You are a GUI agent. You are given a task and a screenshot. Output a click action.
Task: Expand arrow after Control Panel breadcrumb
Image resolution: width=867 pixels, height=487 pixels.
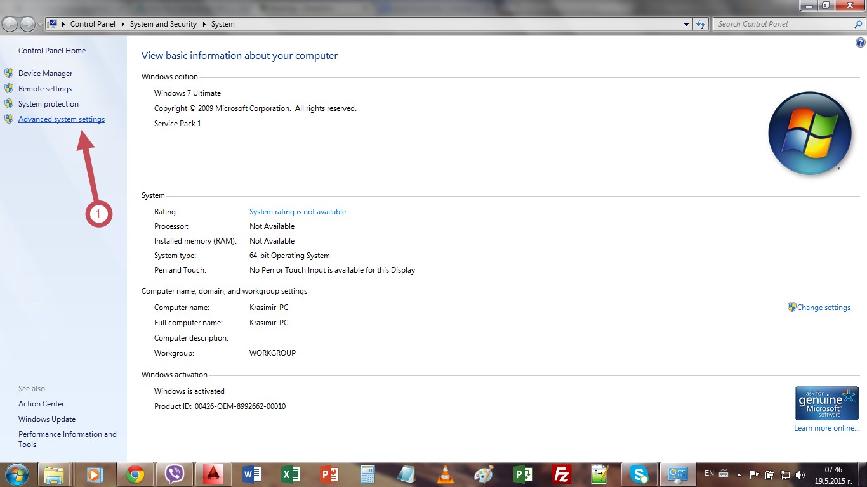pyautogui.click(x=123, y=24)
